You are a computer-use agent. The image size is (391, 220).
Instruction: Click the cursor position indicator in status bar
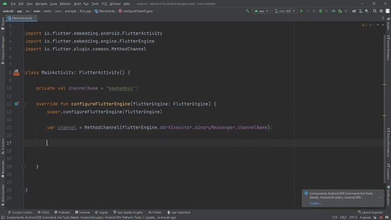(x=334, y=218)
